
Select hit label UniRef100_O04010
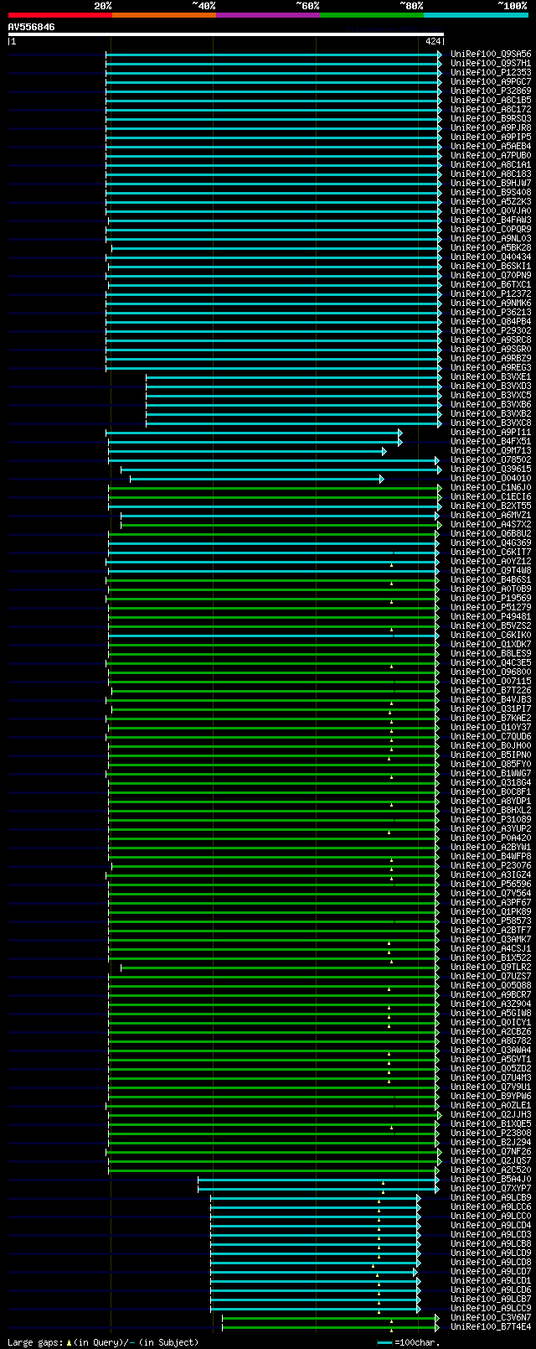[491, 479]
